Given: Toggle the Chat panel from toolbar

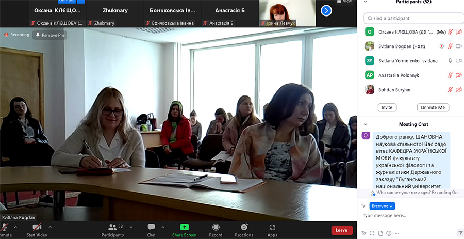Looking at the screenshot, I should [x=151, y=230].
